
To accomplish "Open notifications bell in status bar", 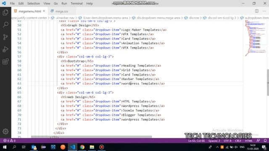I will (x=265, y=141).
